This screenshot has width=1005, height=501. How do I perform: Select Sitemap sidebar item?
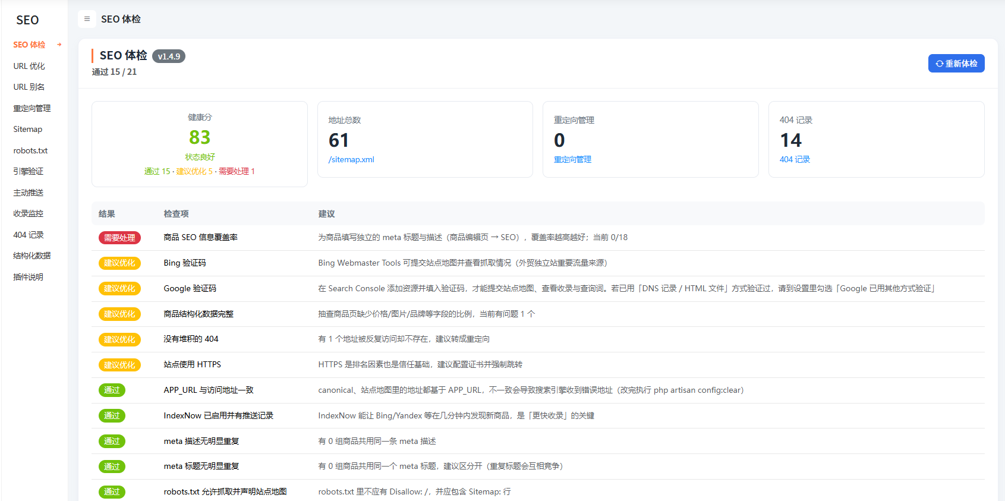[x=28, y=129]
